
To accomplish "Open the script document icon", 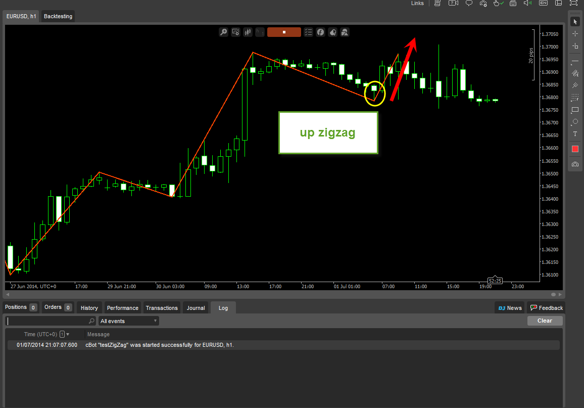I will point(437,3).
